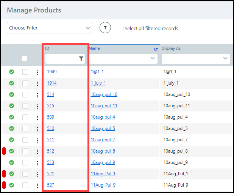
Task: Click red marker beside product 512 row
Action: (x=4, y=151)
